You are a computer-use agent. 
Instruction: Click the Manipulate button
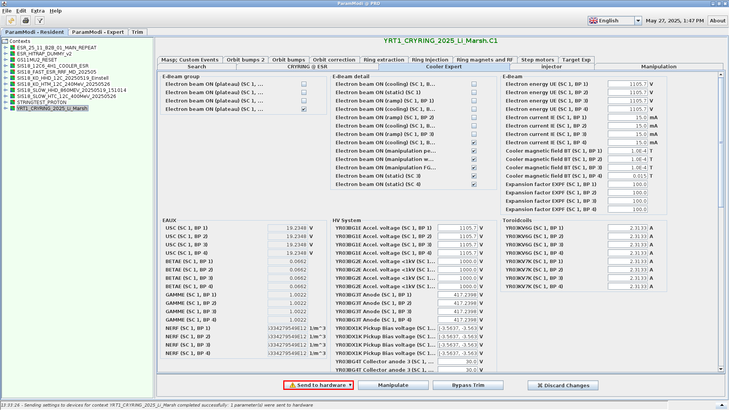click(393, 385)
